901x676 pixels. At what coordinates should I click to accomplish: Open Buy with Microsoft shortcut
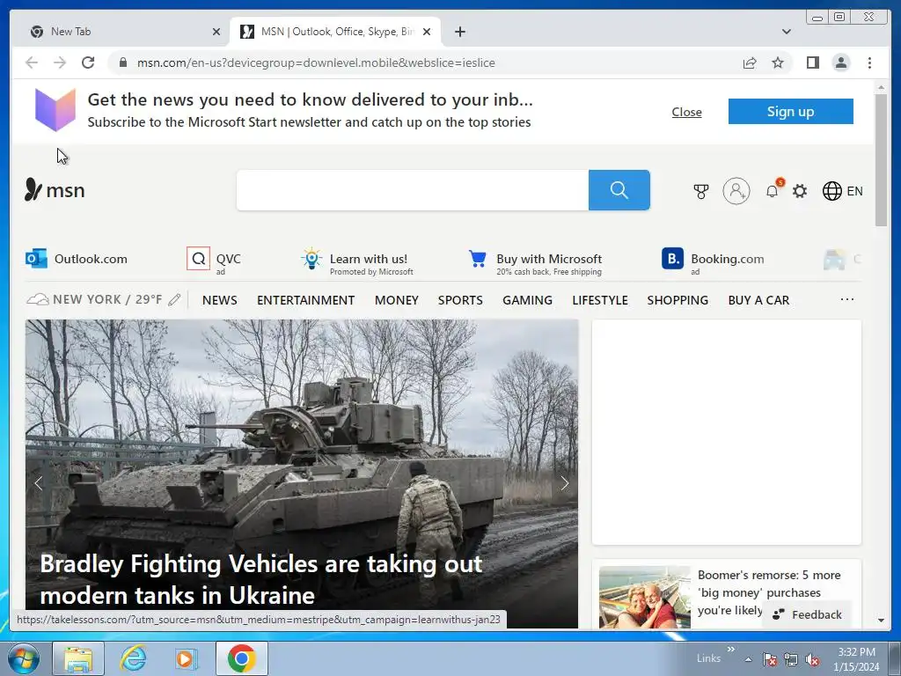pos(535,260)
